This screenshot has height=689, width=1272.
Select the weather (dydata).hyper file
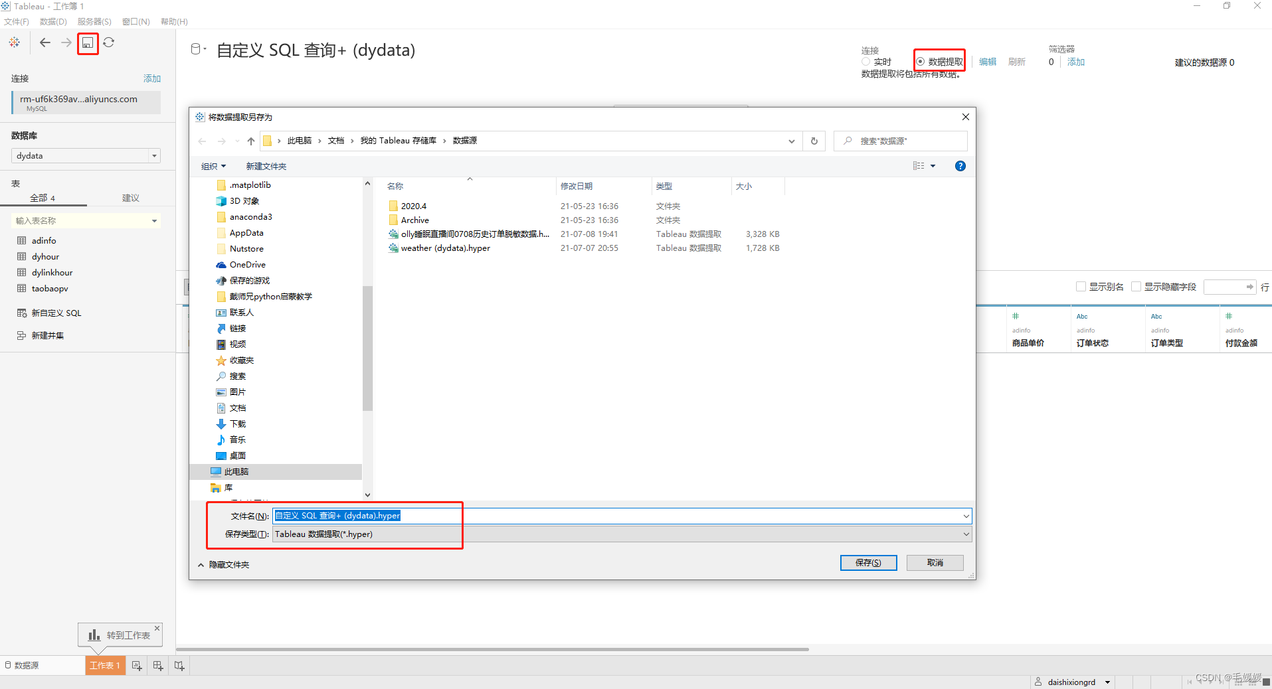pos(445,248)
